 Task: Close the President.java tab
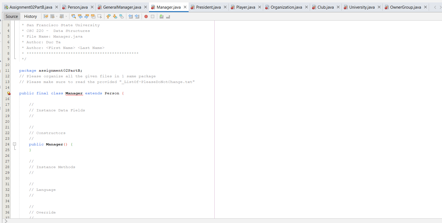(225, 7)
